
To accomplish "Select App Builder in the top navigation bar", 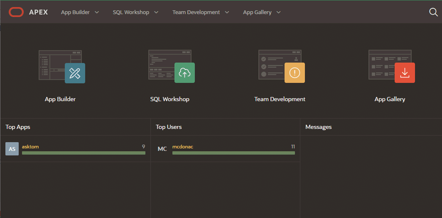I will tap(75, 12).
